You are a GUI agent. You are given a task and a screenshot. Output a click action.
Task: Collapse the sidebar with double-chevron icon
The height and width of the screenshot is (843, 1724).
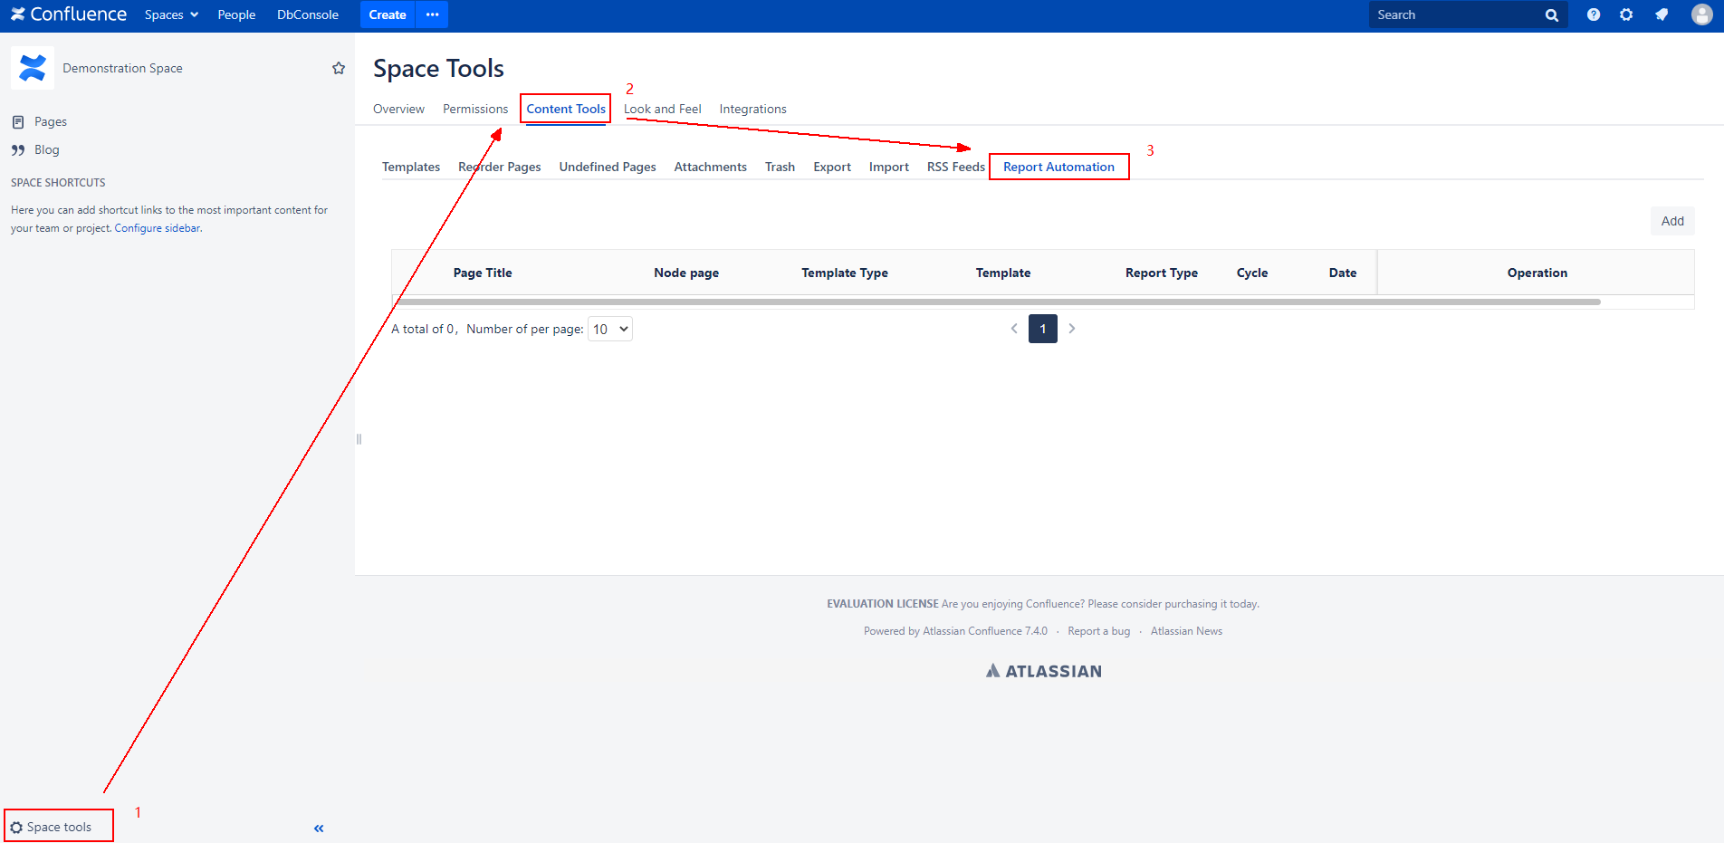tap(319, 828)
